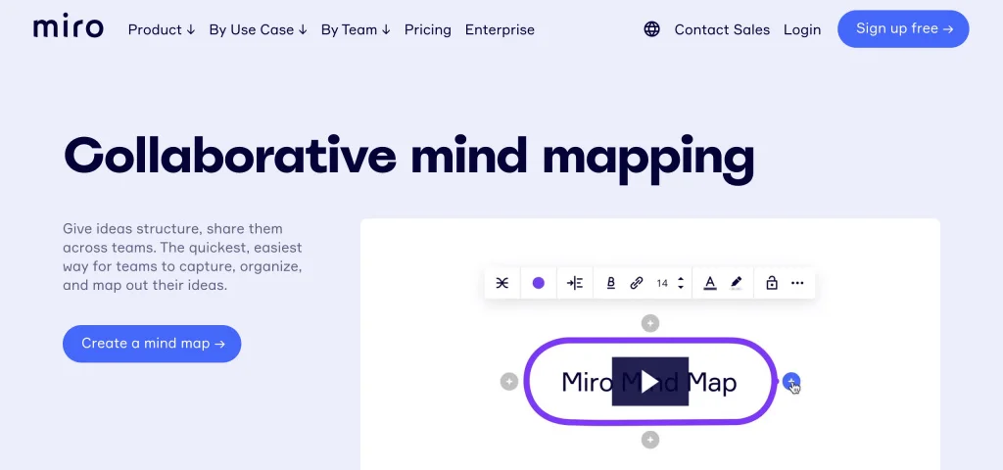Go to the Pricing page

(x=427, y=29)
